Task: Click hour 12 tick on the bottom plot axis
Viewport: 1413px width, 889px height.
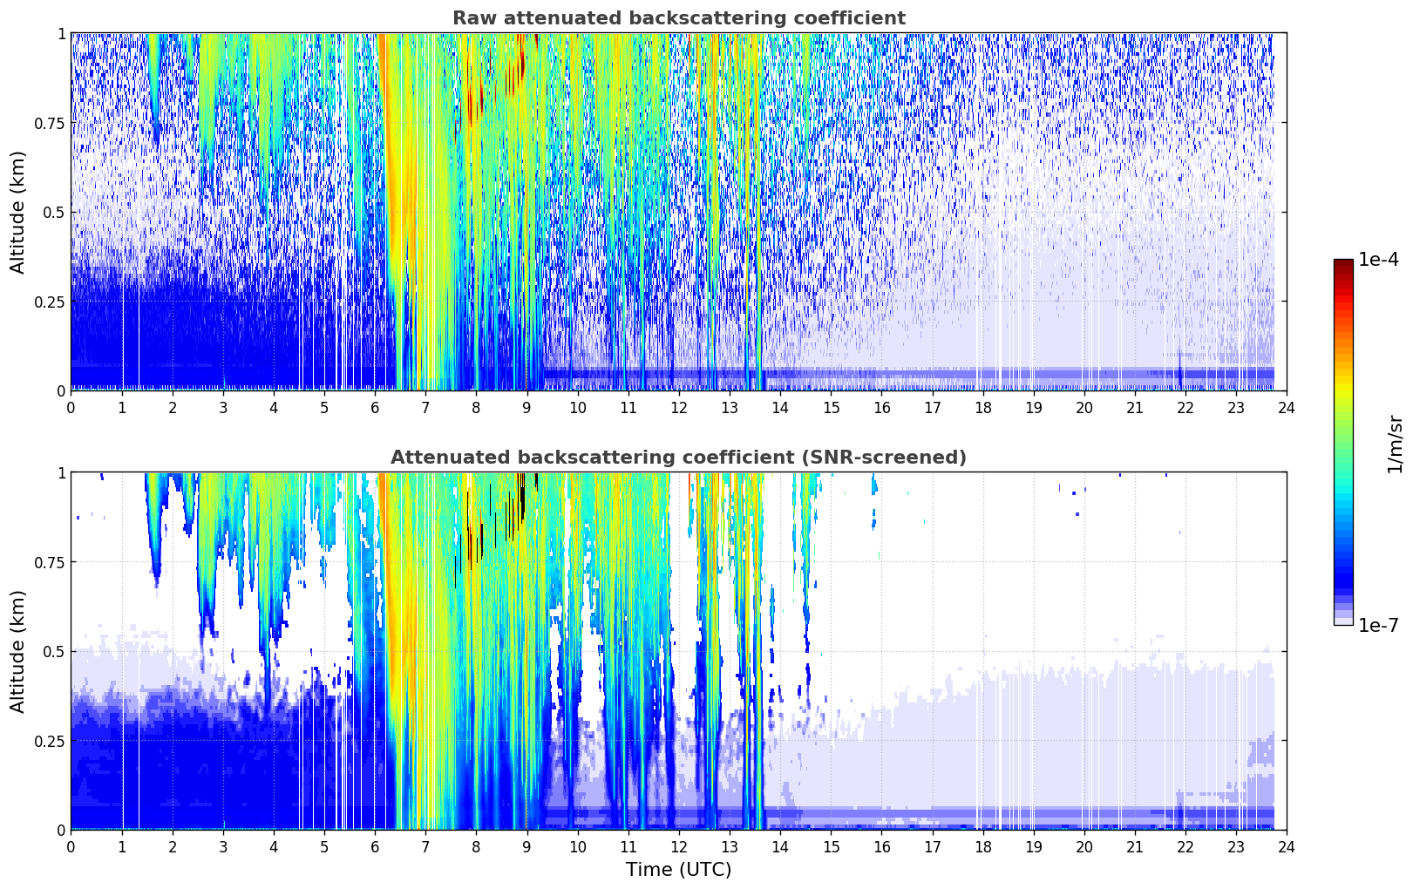Action: click(678, 847)
